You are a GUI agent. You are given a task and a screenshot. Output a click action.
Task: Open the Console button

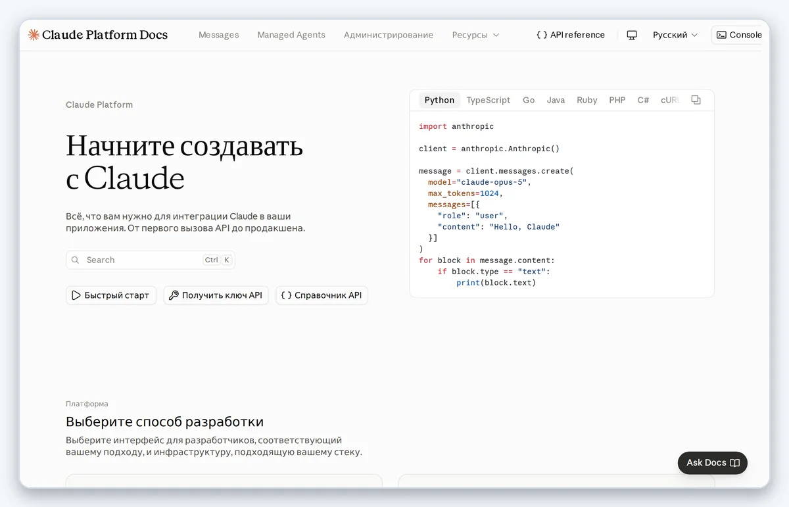pyautogui.click(x=738, y=35)
